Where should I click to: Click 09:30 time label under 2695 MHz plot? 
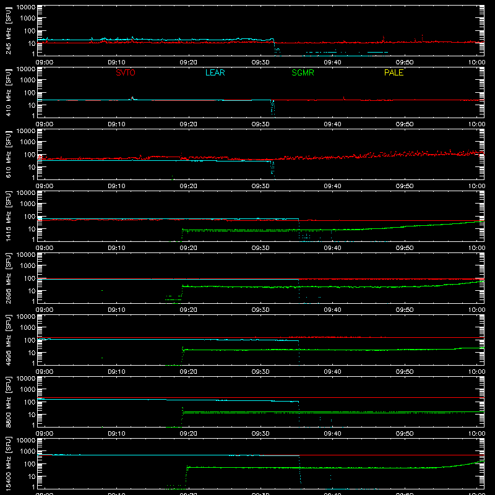coord(260,310)
